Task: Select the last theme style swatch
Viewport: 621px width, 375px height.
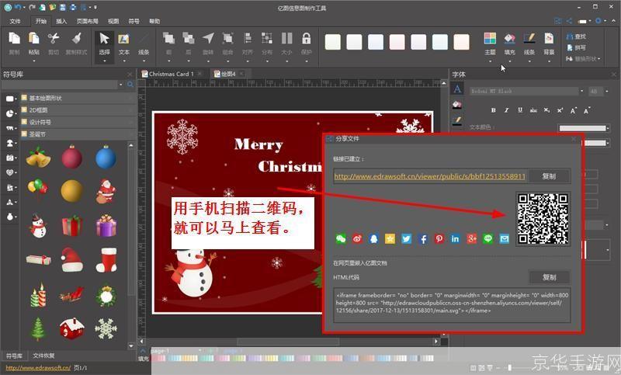Action: coord(461,42)
